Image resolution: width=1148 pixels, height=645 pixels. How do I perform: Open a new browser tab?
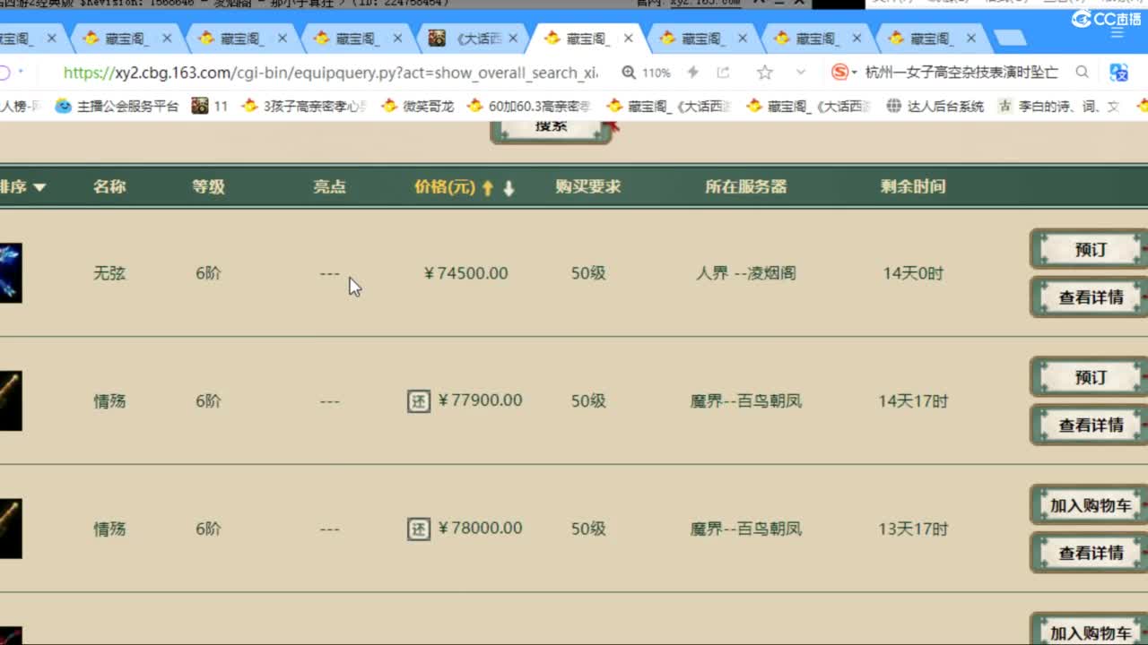pyautogui.click(x=1010, y=38)
